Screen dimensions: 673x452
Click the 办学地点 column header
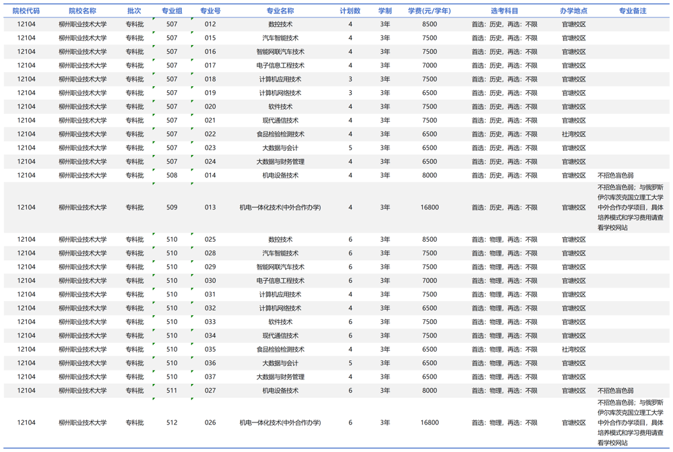(x=573, y=11)
